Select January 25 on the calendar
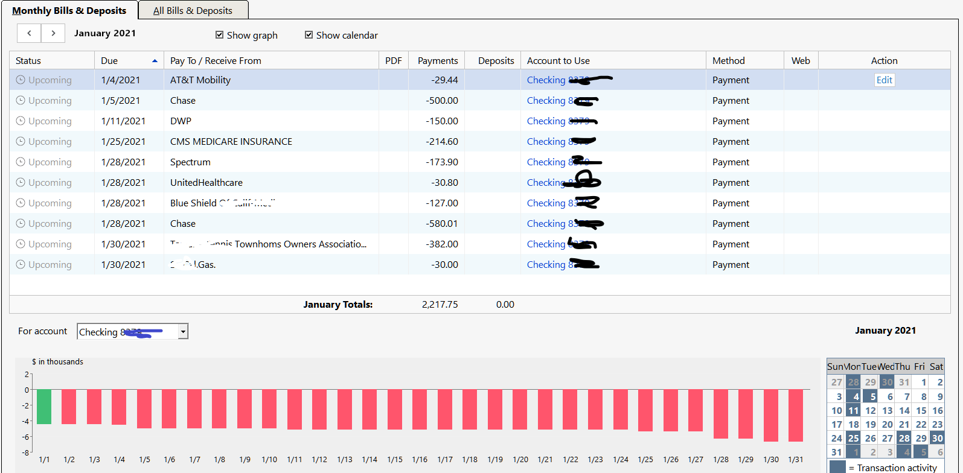963x473 pixels. coord(853,438)
